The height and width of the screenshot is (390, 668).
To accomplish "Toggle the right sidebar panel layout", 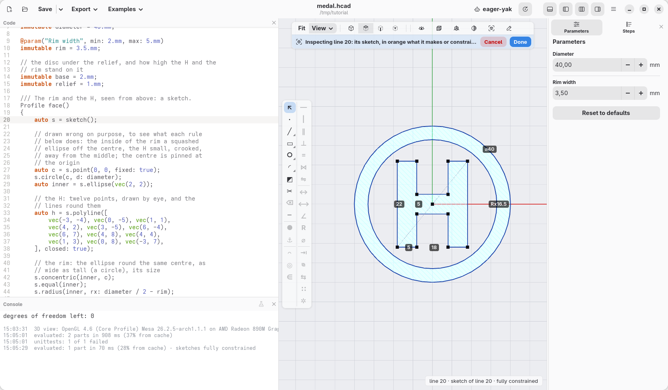I will tap(598, 9).
